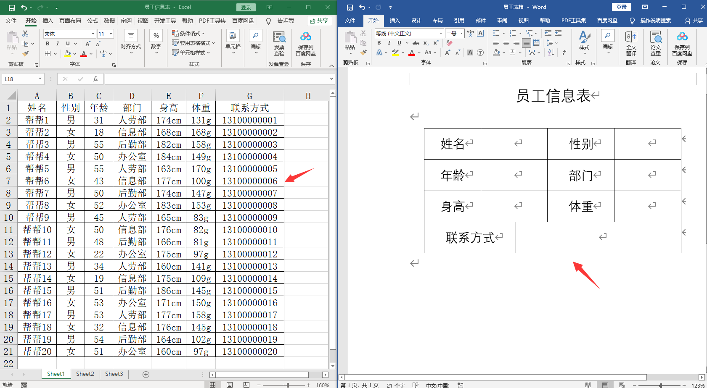This screenshot has height=388, width=707.
Task: Open Word's font size dropdown (二号)
Action: pos(461,33)
